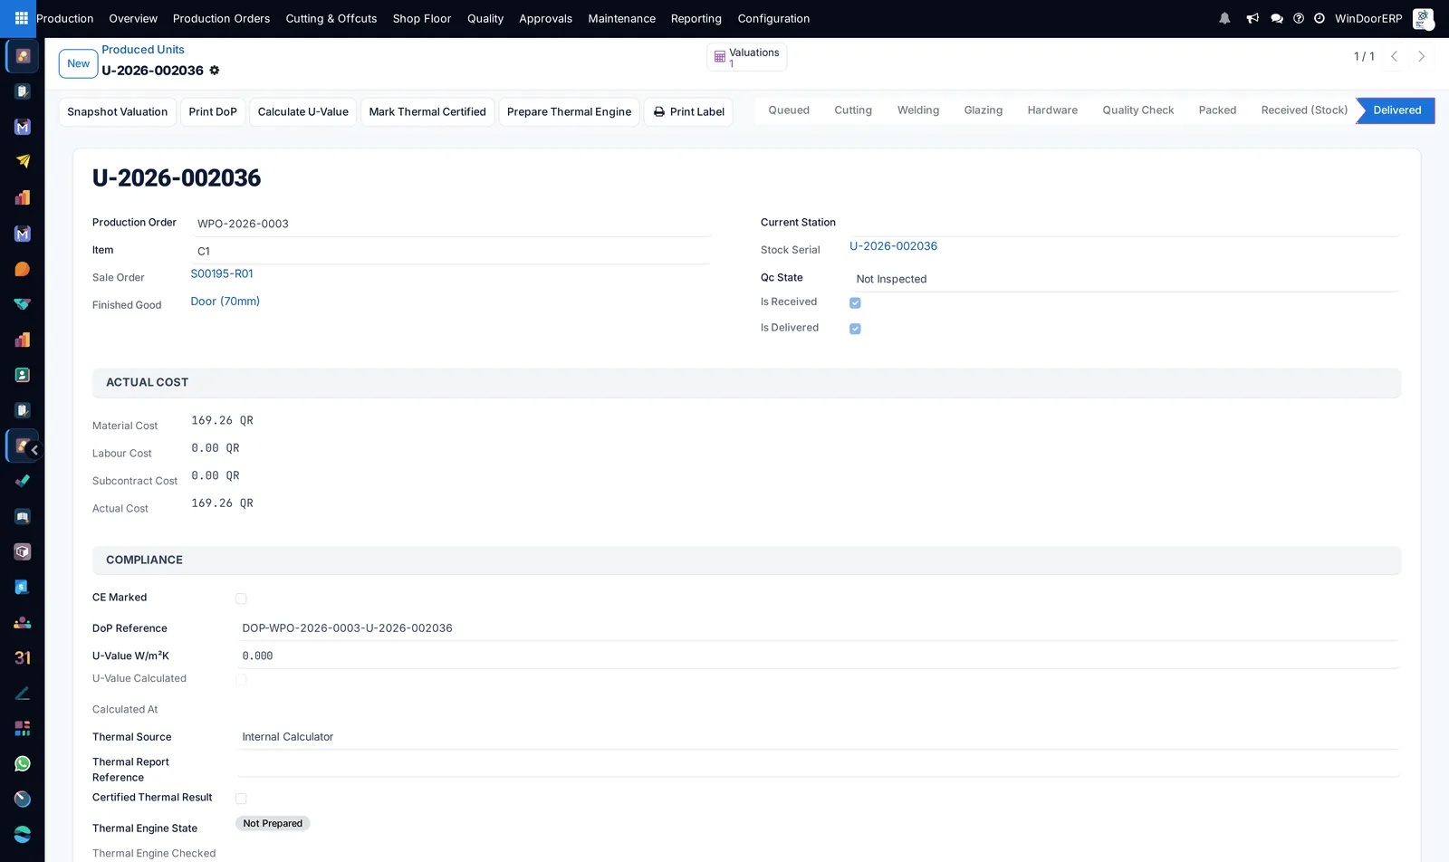Open the Reporting menu

pyautogui.click(x=696, y=18)
